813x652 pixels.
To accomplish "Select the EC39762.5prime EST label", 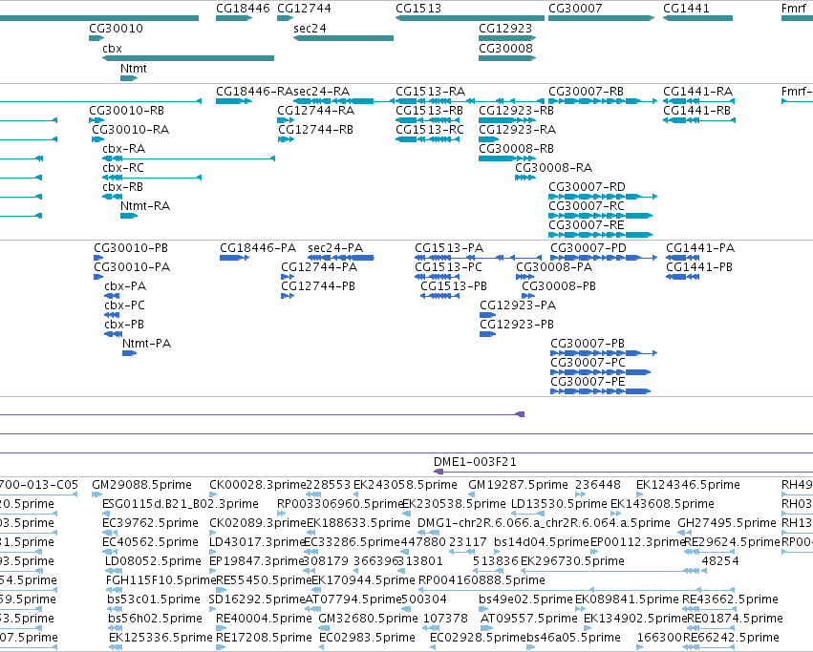I will [150, 523].
